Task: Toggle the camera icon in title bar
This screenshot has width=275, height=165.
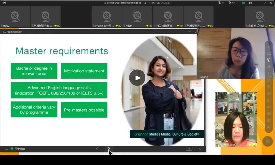Action: [x=230, y=3]
